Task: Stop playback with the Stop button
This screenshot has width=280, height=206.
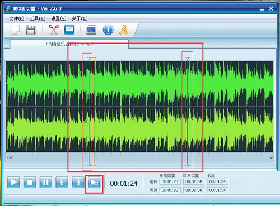Action: [x=30, y=182]
